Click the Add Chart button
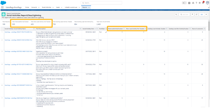The image size is (210, 108). [x=184, y=14]
